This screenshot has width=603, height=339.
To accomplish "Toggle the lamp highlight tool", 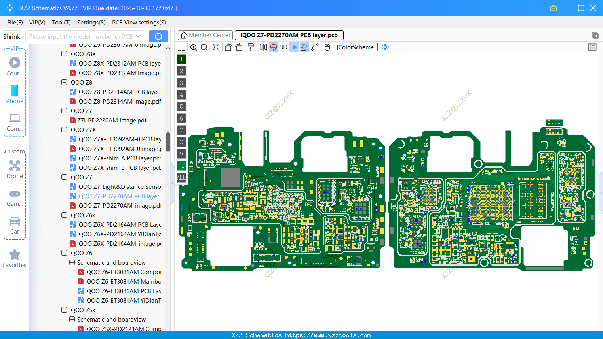I will click(273, 47).
